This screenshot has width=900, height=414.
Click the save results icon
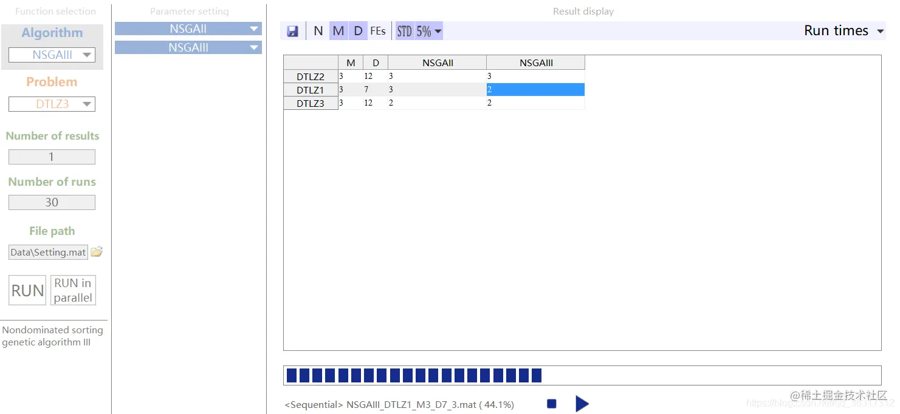pos(292,30)
